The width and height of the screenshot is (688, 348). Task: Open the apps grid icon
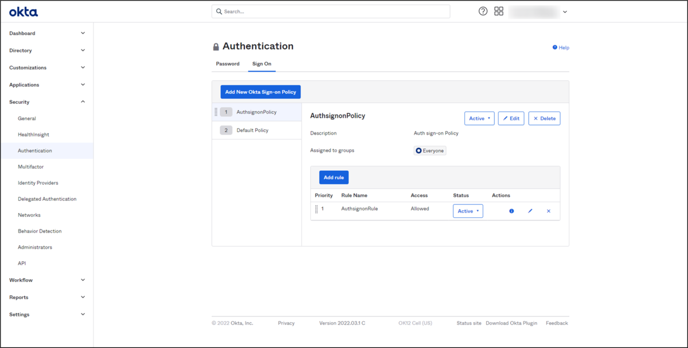(499, 11)
